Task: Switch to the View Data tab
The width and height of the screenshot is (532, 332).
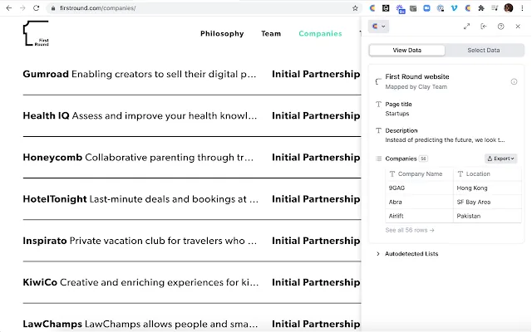Action: [x=406, y=50]
